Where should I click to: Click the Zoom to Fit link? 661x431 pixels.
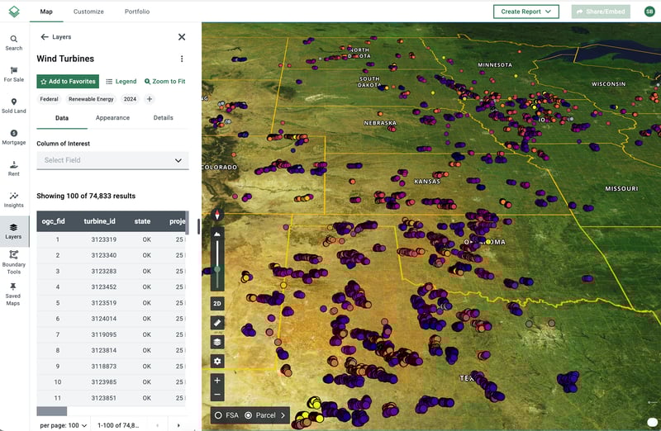pos(164,82)
